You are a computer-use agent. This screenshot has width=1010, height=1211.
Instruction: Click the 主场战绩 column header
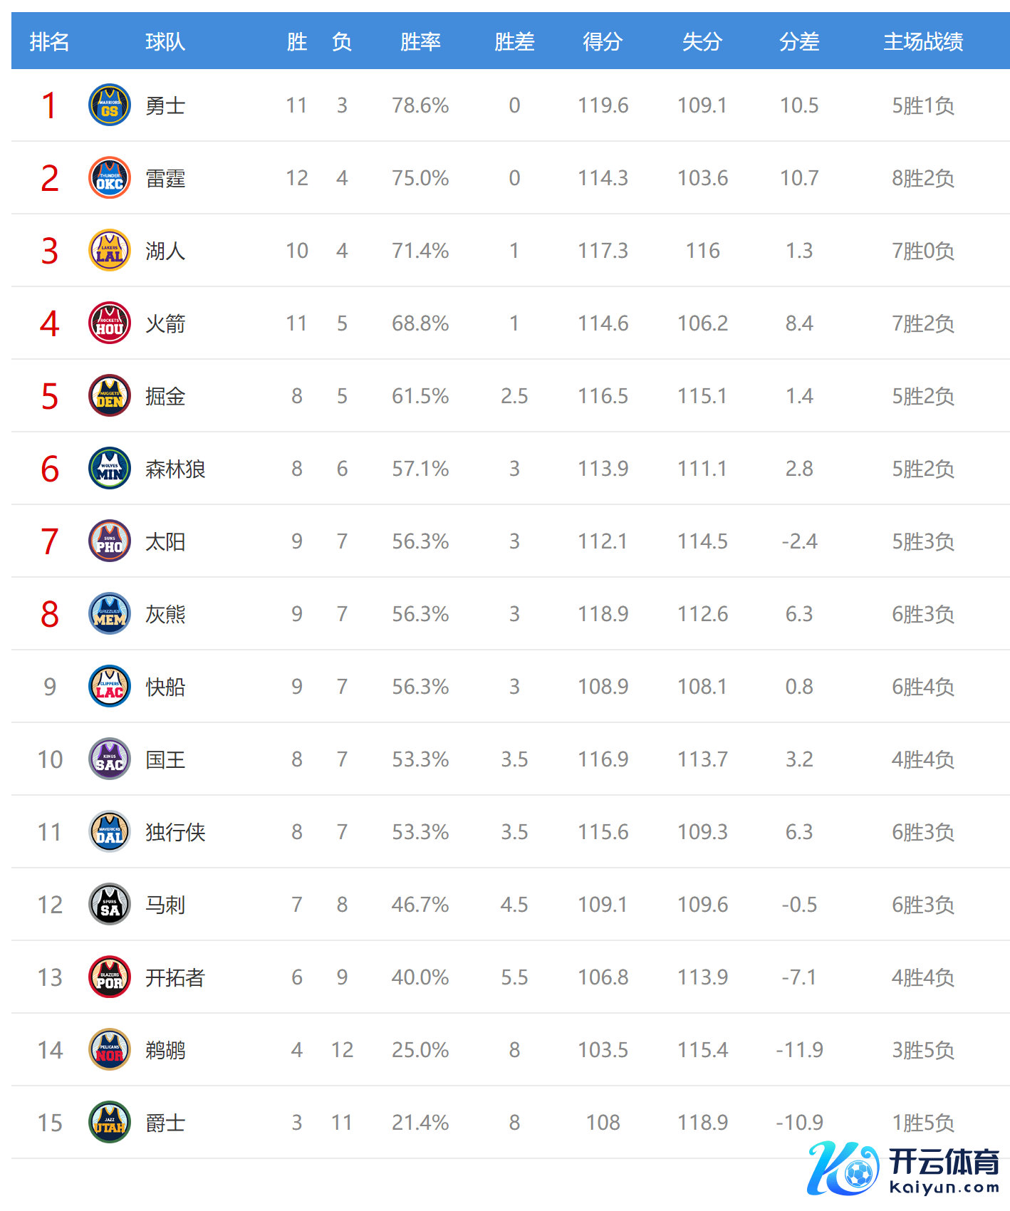pyautogui.click(x=923, y=41)
